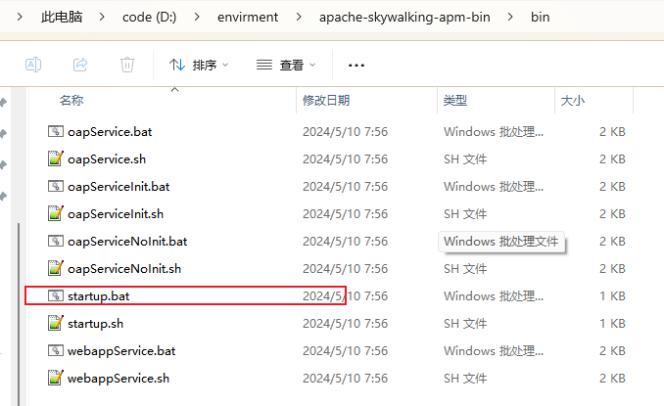This screenshot has width=664, height=406.
Task: Click the 1 KB size of startup.bat
Action: 612,296
